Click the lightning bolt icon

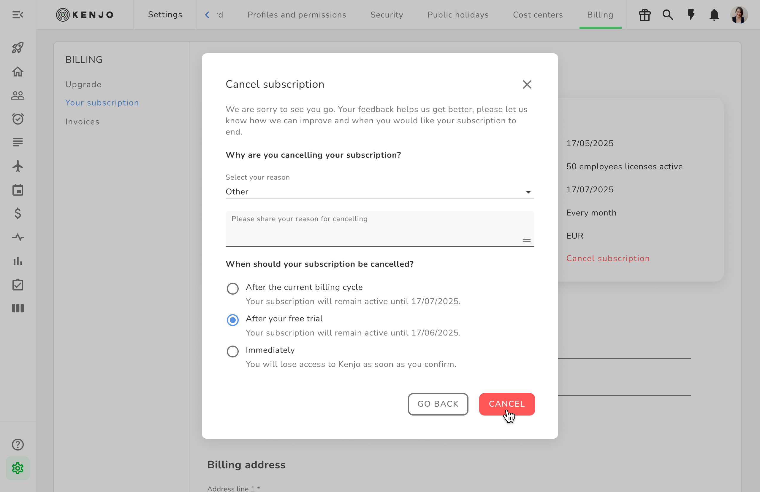point(691,15)
